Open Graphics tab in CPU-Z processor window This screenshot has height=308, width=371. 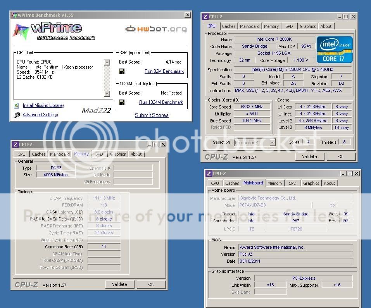coord(307,26)
